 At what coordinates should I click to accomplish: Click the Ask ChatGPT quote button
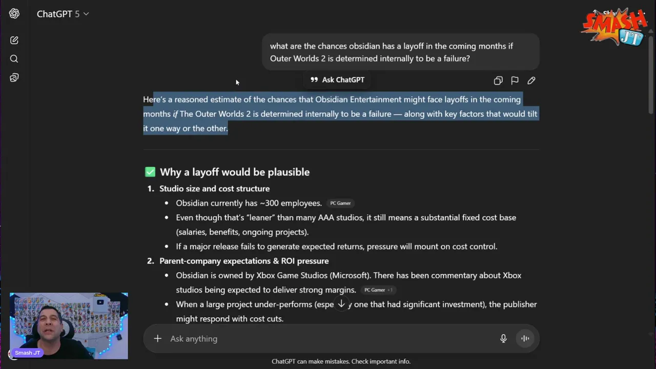337,80
